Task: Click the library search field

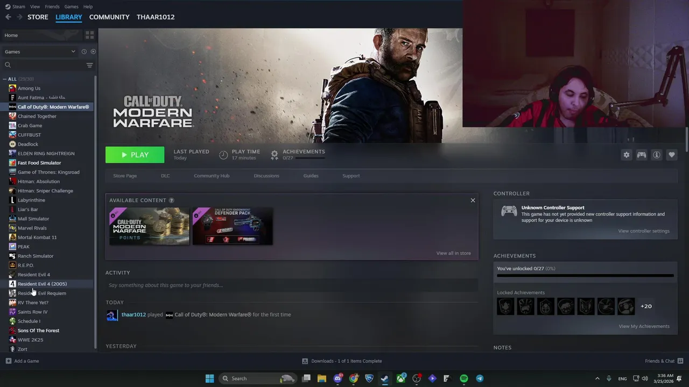Action: tap(47, 65)
